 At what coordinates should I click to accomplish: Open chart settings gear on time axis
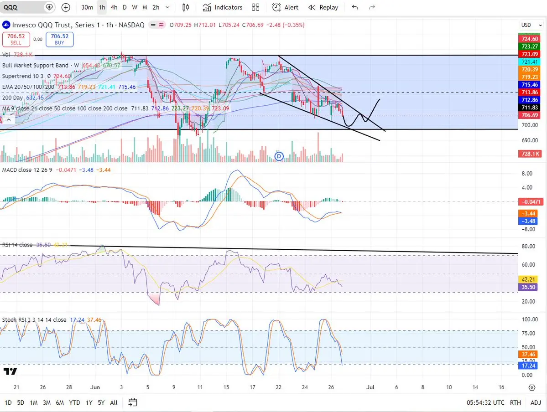(531, 387)
